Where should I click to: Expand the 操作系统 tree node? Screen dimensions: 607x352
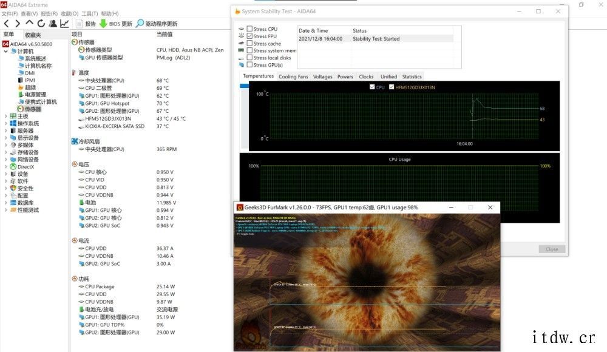(5, 124)
